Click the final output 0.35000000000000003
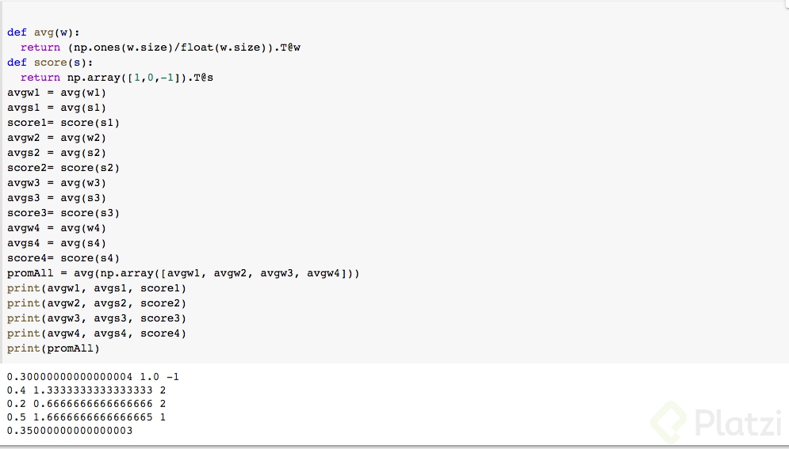Screen dimensions: 789x449 coord(70,431)
